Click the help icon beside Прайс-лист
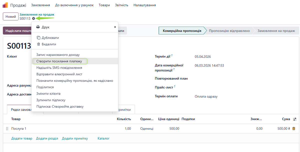This screenshot has height=152, width=300. pos(174,87)
